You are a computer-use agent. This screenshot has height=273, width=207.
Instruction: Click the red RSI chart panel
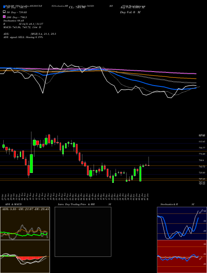(x=182, y=256)
